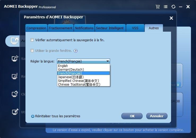The image size is (196, 138).
Task: Click the gear icon beside Réinitialiser
Action: (33, 116)
